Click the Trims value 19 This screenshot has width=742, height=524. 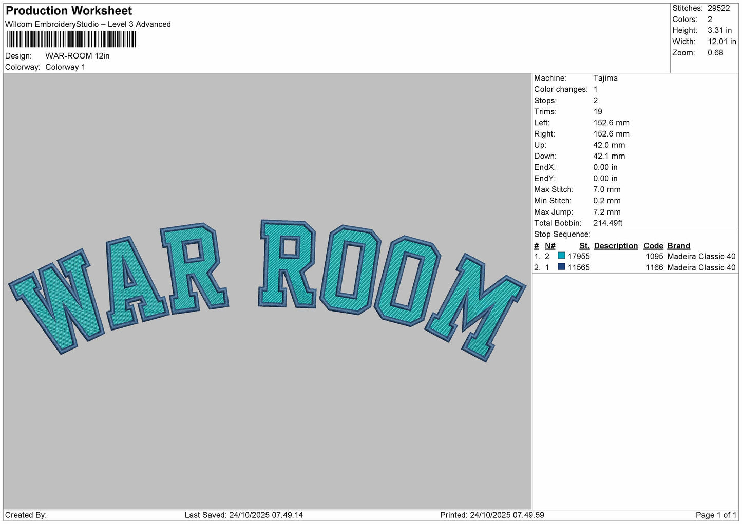[597, 112]
